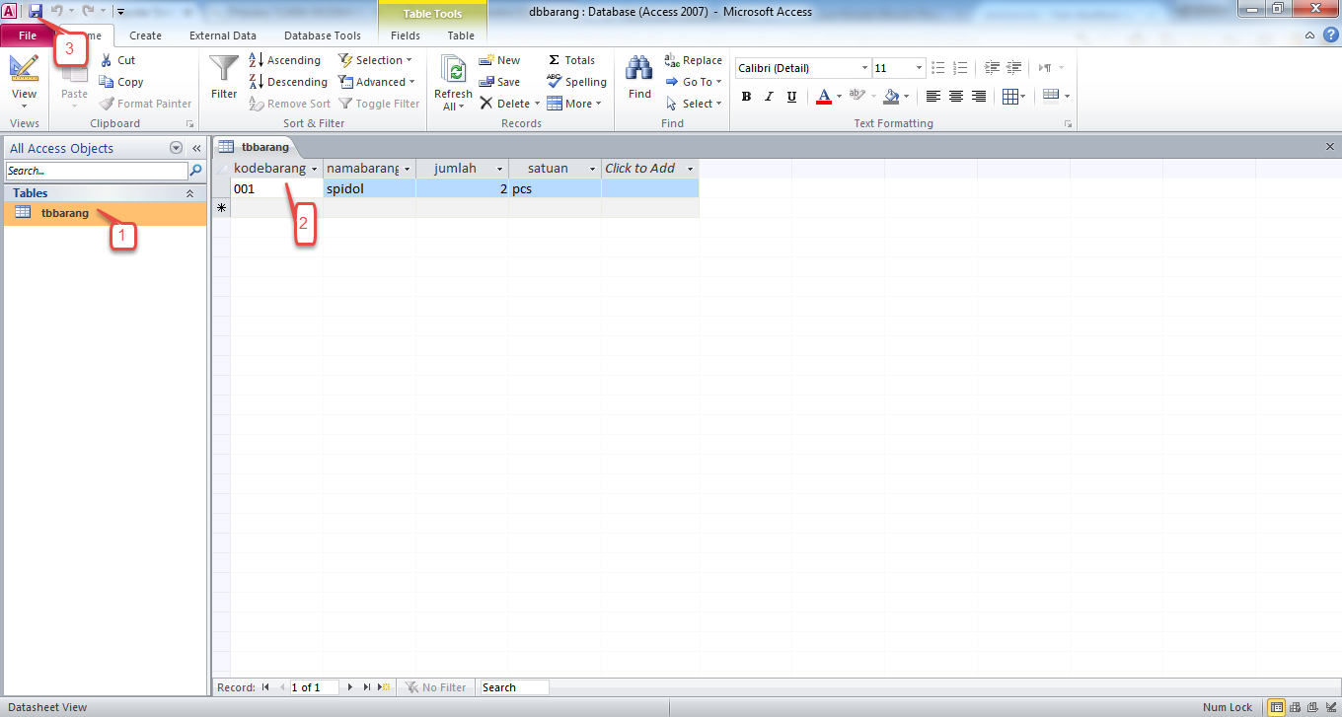Click the Copy button in Clipboard group

pos(121,82)
